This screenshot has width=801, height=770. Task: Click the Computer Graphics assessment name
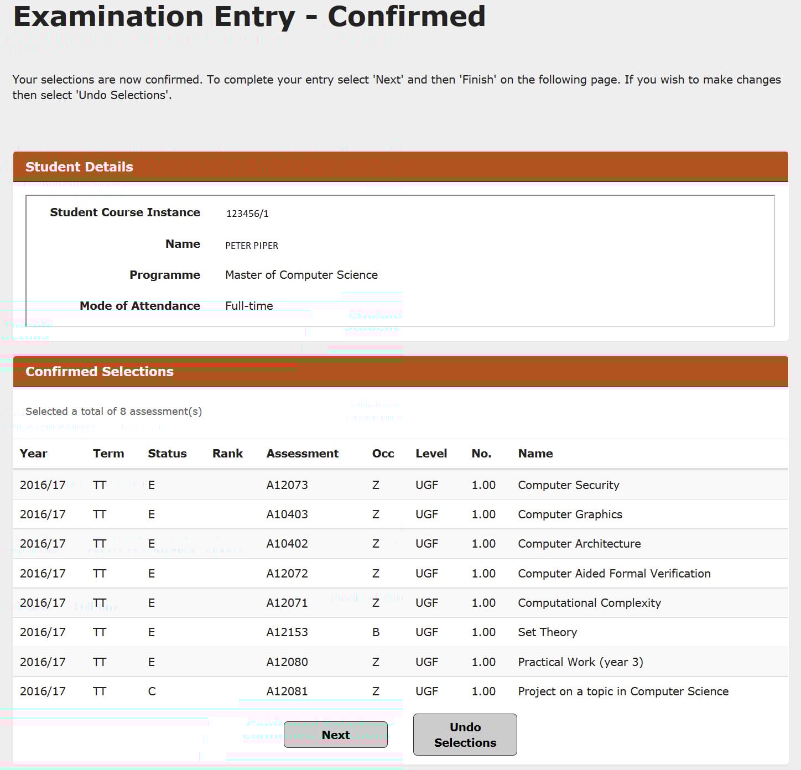(570, 514)
